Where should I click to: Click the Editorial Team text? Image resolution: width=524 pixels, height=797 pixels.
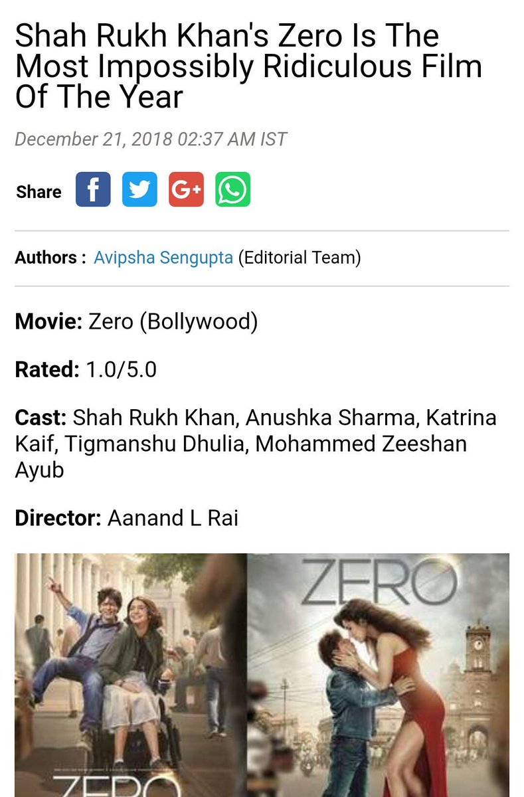point(300,258)
